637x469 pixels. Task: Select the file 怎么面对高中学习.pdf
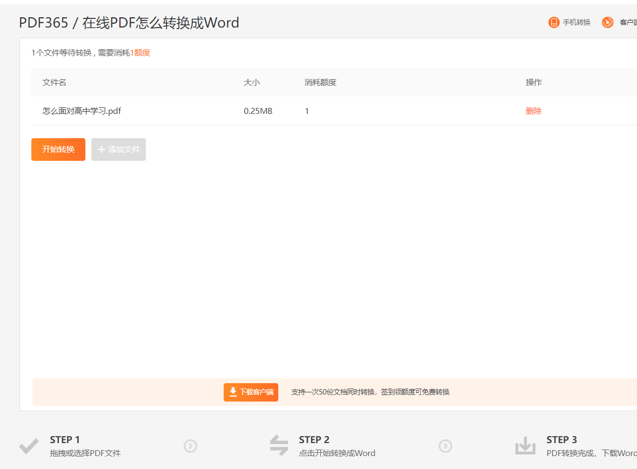(82, 111)
